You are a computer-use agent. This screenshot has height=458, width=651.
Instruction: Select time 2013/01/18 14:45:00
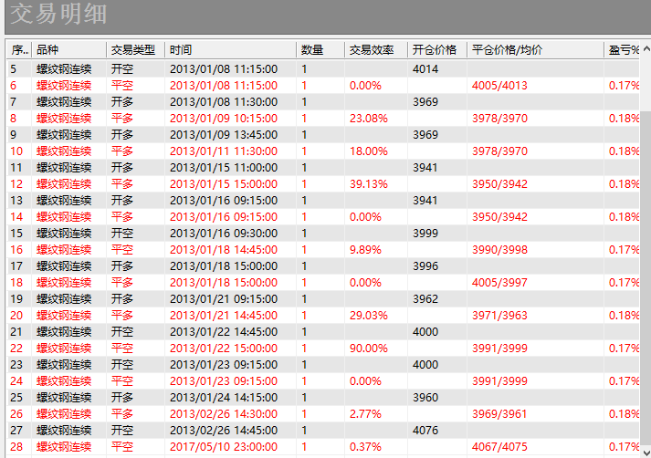tap(224, 250)
